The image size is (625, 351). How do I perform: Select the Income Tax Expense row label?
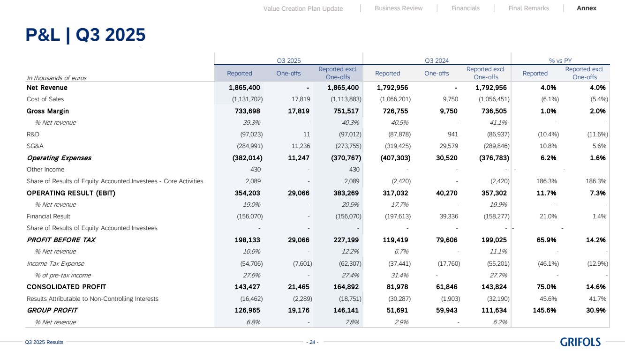click(55, 263)
